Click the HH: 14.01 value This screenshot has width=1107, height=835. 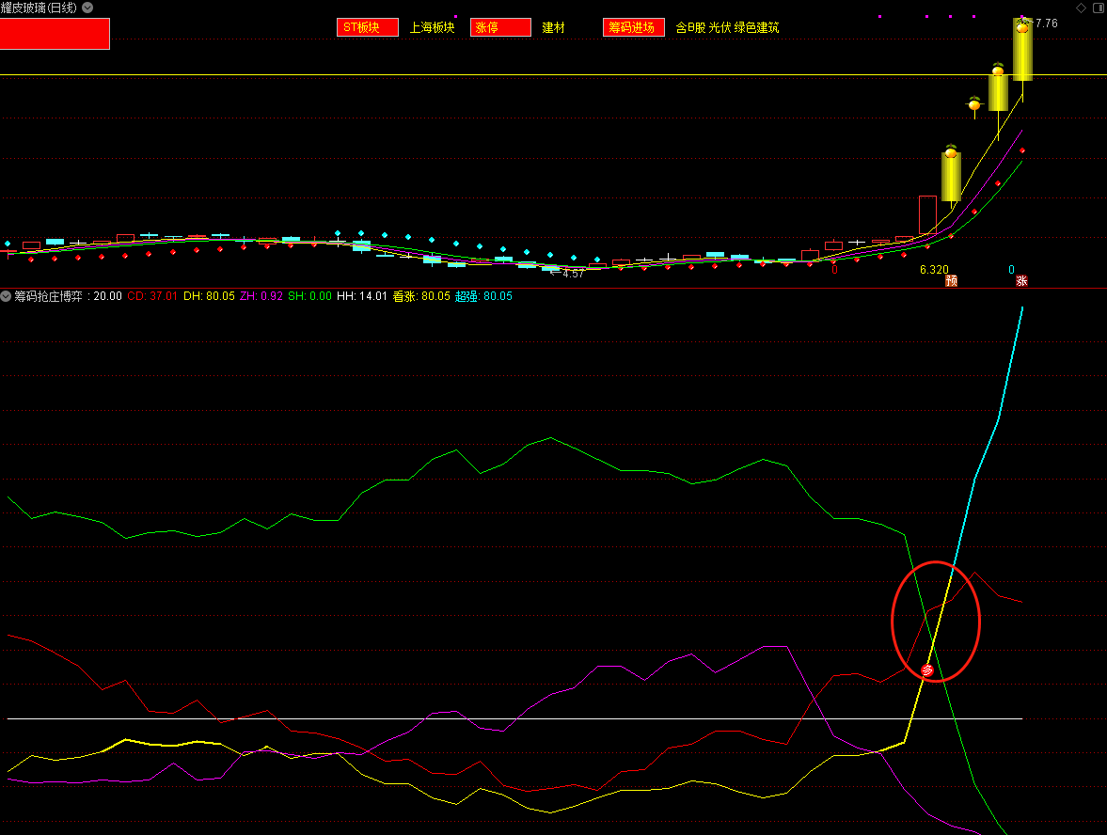(x=362, y=296)
